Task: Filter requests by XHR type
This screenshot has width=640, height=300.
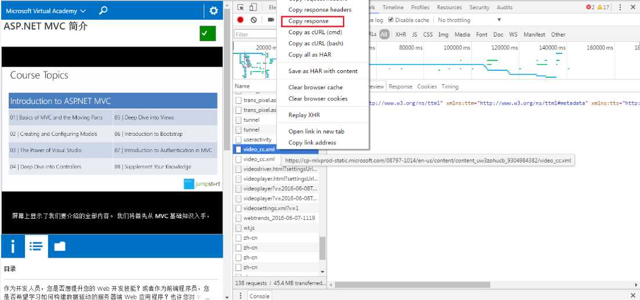Action: [400, 35]
